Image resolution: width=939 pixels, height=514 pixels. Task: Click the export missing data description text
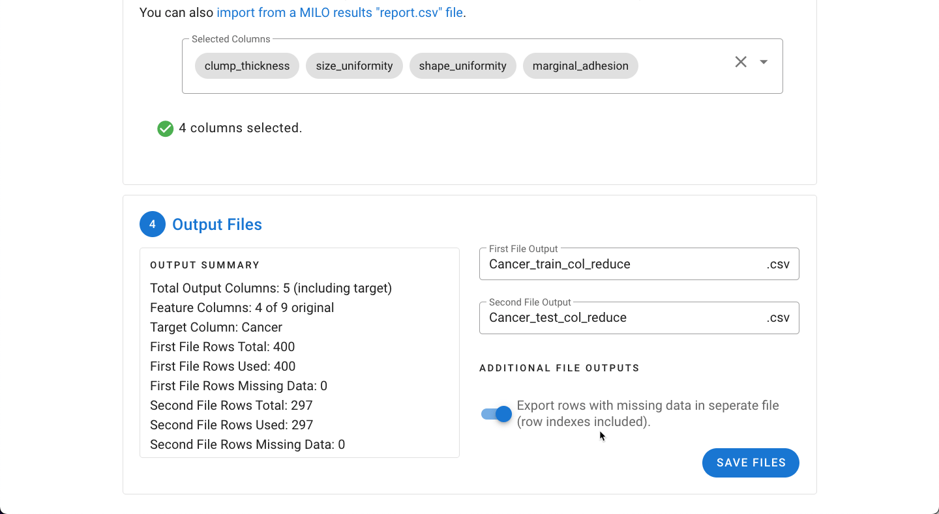[x=648, y=414]
